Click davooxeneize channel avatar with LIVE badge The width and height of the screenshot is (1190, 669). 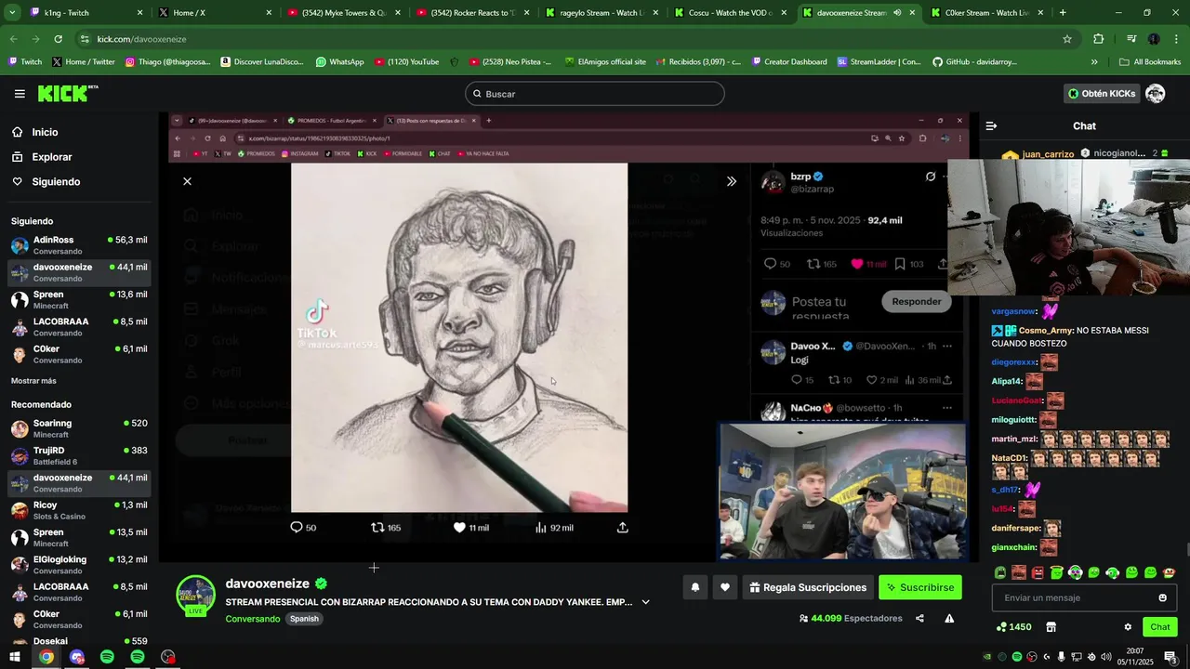pyautogui.click(x=196, y=596)
